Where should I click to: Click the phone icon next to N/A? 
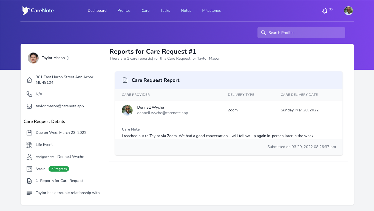(x=29, y=94)
